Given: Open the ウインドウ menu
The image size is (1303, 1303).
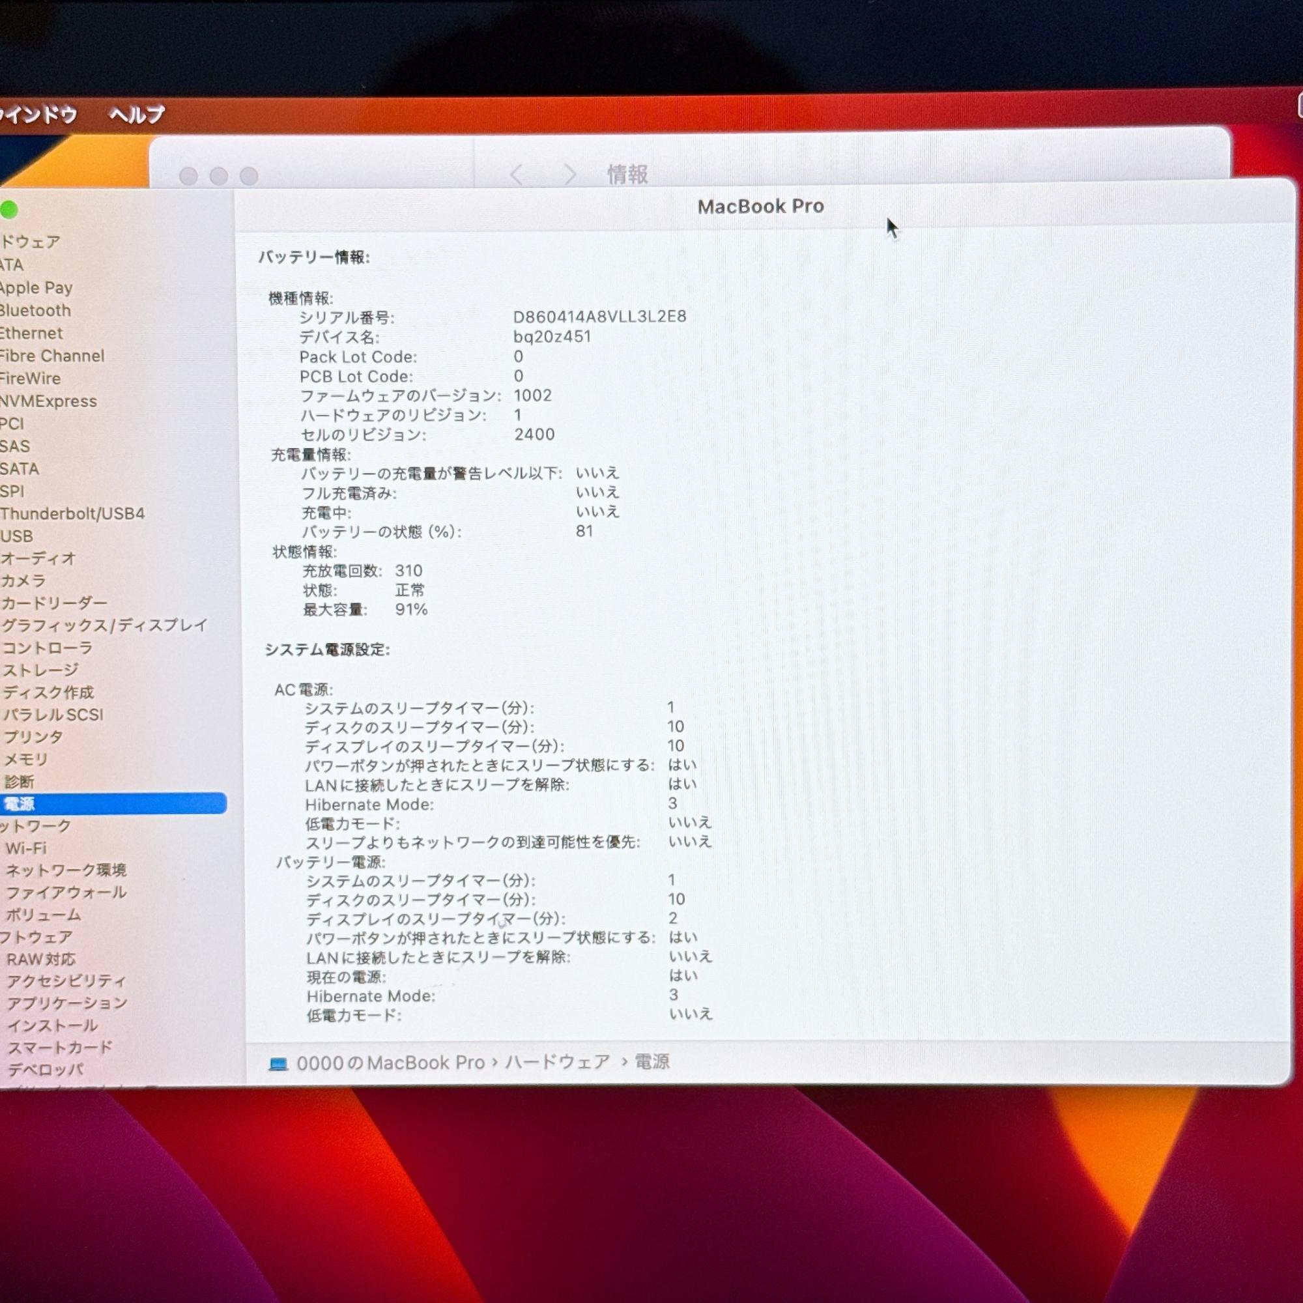Looking at the screenshot, I should coord(38,115).
